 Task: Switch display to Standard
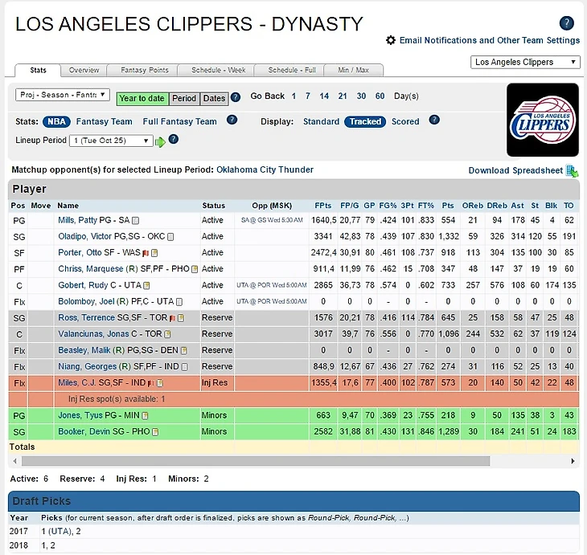point(321,122)
